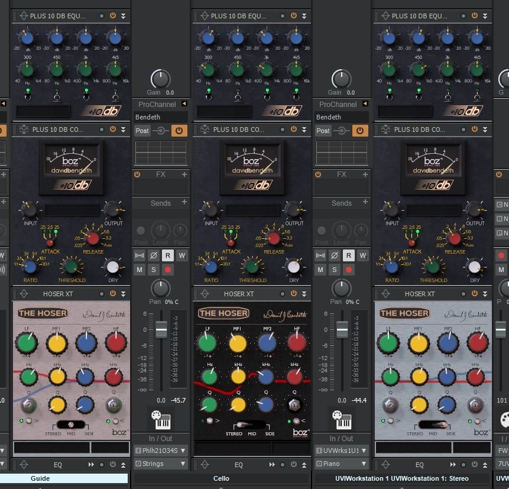Click the Strings channel volume fader
This screenshot has height=489, width=509.
(161, 329)
